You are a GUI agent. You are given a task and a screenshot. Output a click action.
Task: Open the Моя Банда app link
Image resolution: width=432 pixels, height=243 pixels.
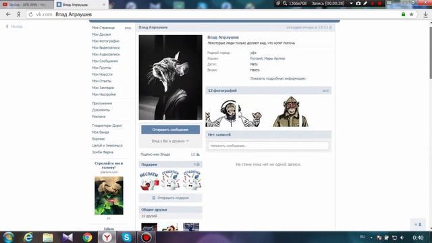101,132
